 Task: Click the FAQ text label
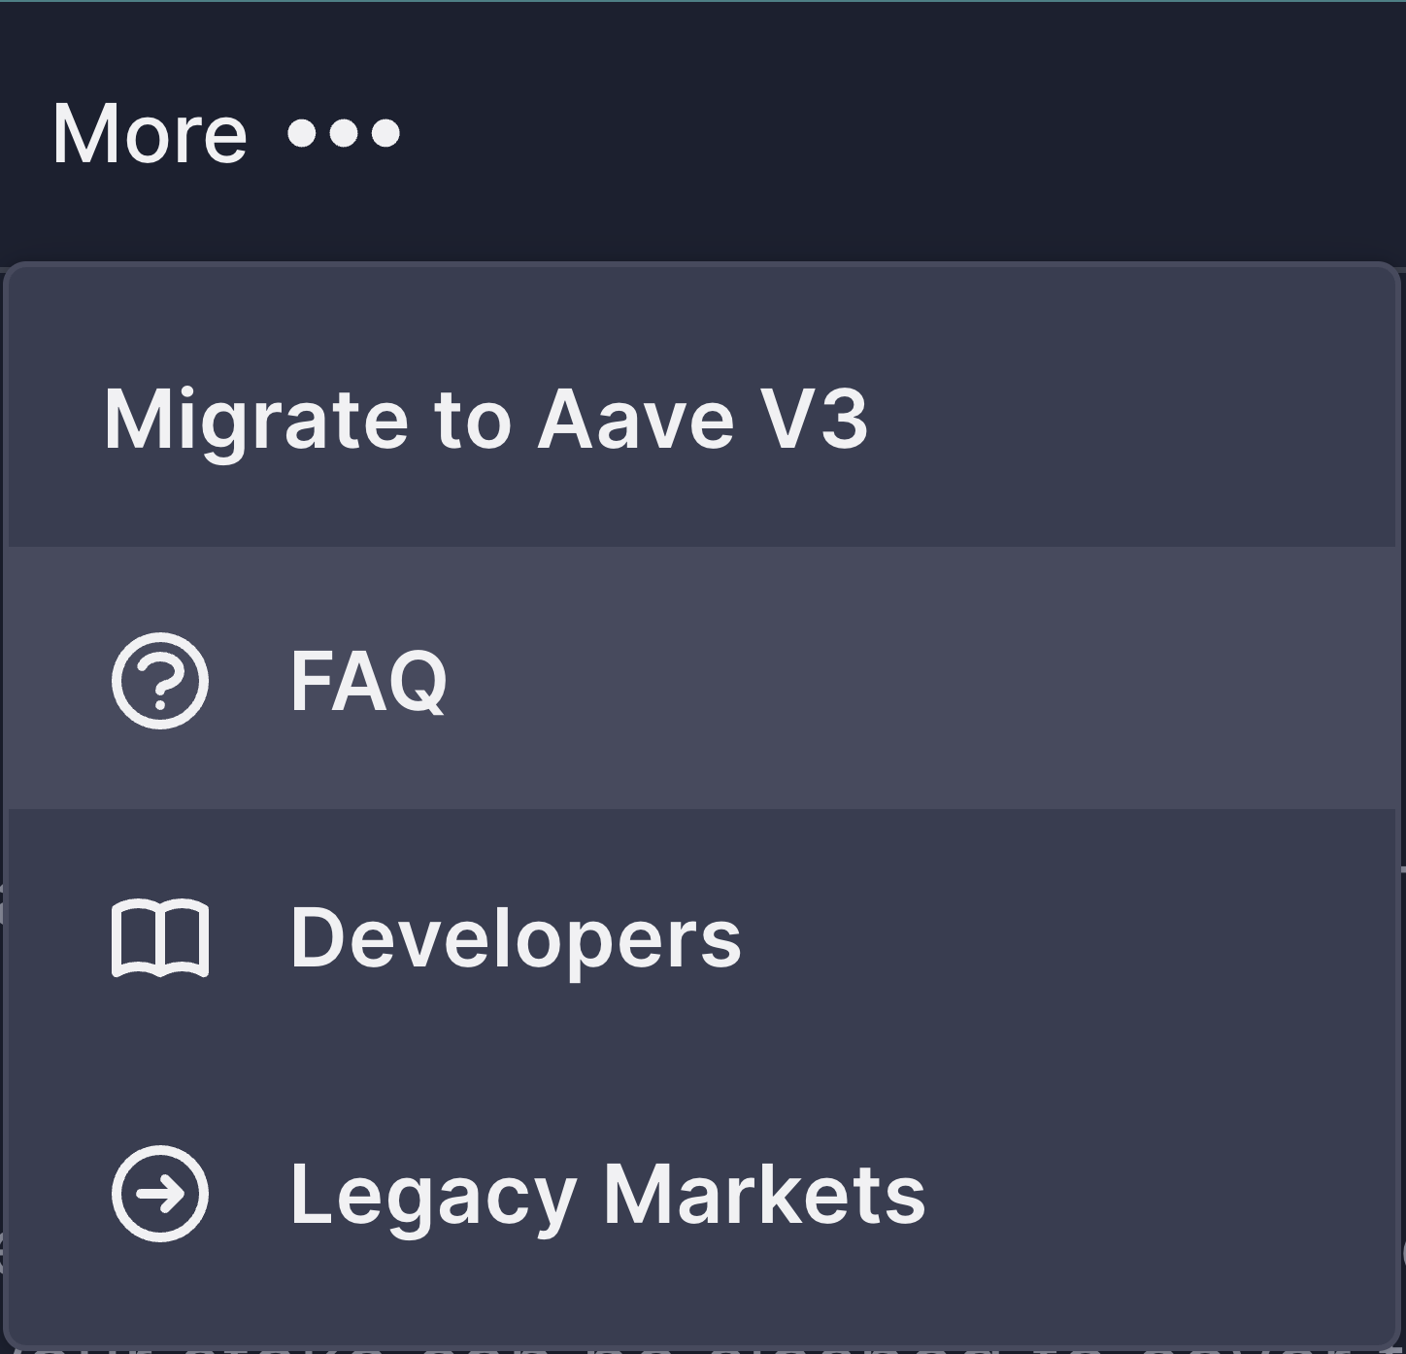click(x=369, y=681)
